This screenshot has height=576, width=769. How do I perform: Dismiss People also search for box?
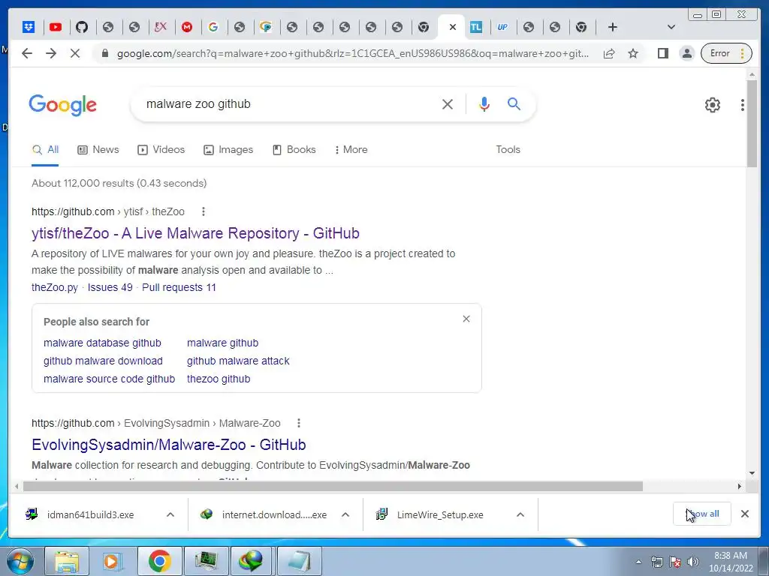pos(466,319)
